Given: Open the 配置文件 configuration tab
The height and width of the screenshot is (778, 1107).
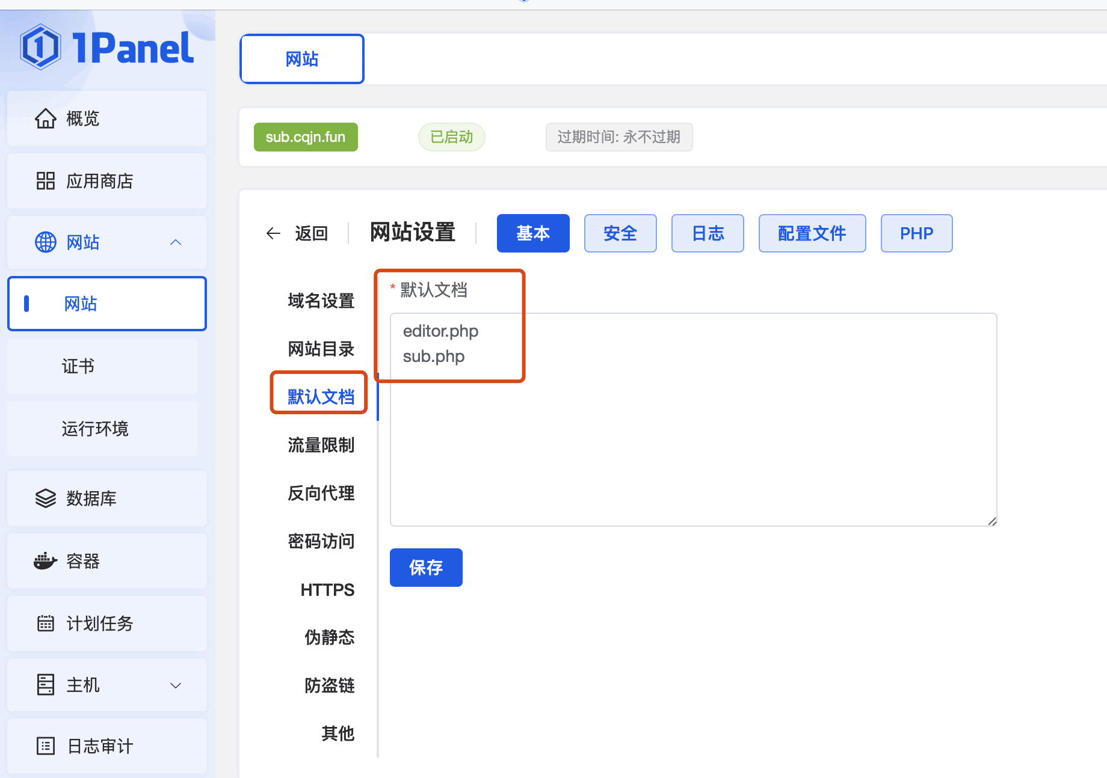Looking at the screenshot, I should click(x=812, y=233).
